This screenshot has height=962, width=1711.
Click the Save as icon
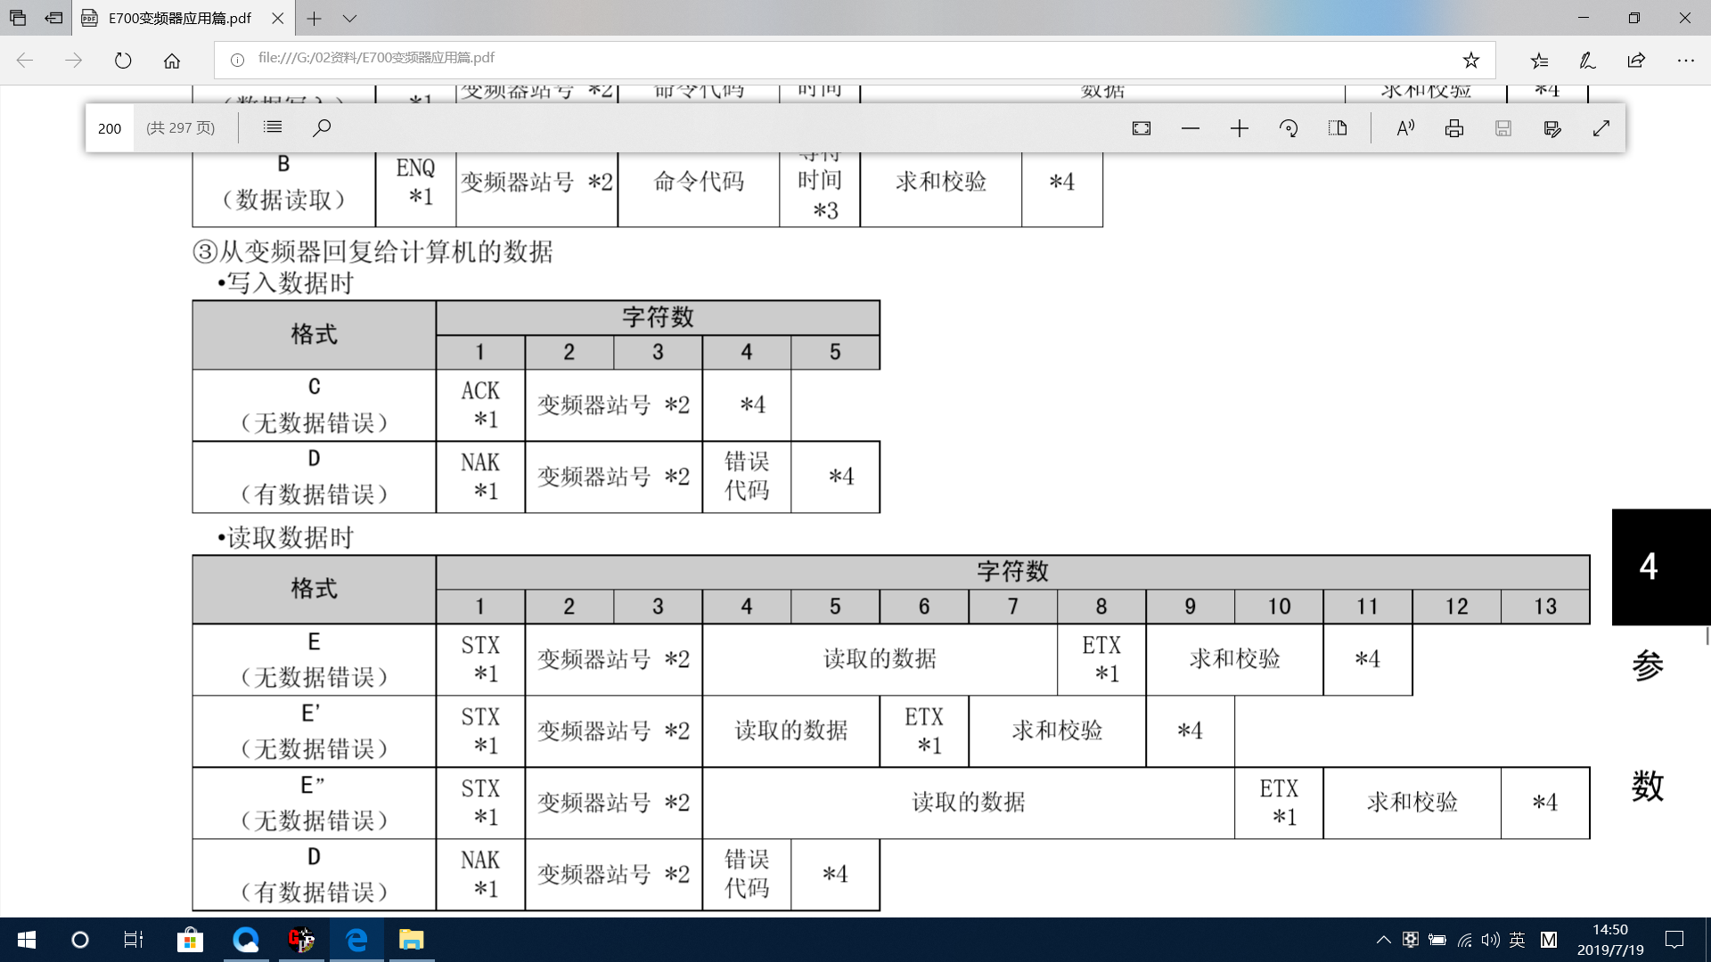click(x=1552, y=128)
